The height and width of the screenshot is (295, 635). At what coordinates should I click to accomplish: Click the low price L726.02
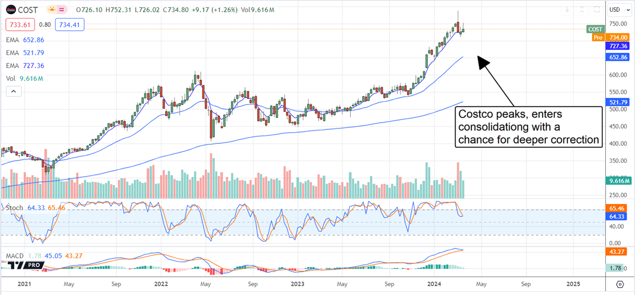tap(148, 10)
